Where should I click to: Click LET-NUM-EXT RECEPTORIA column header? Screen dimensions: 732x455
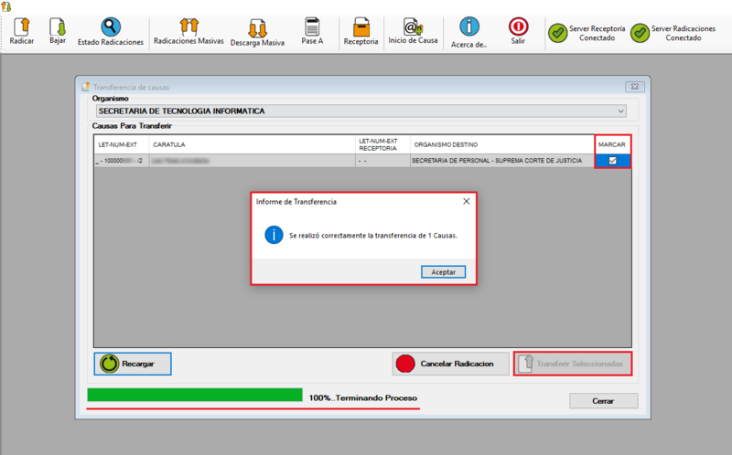[x=382, y=144]
